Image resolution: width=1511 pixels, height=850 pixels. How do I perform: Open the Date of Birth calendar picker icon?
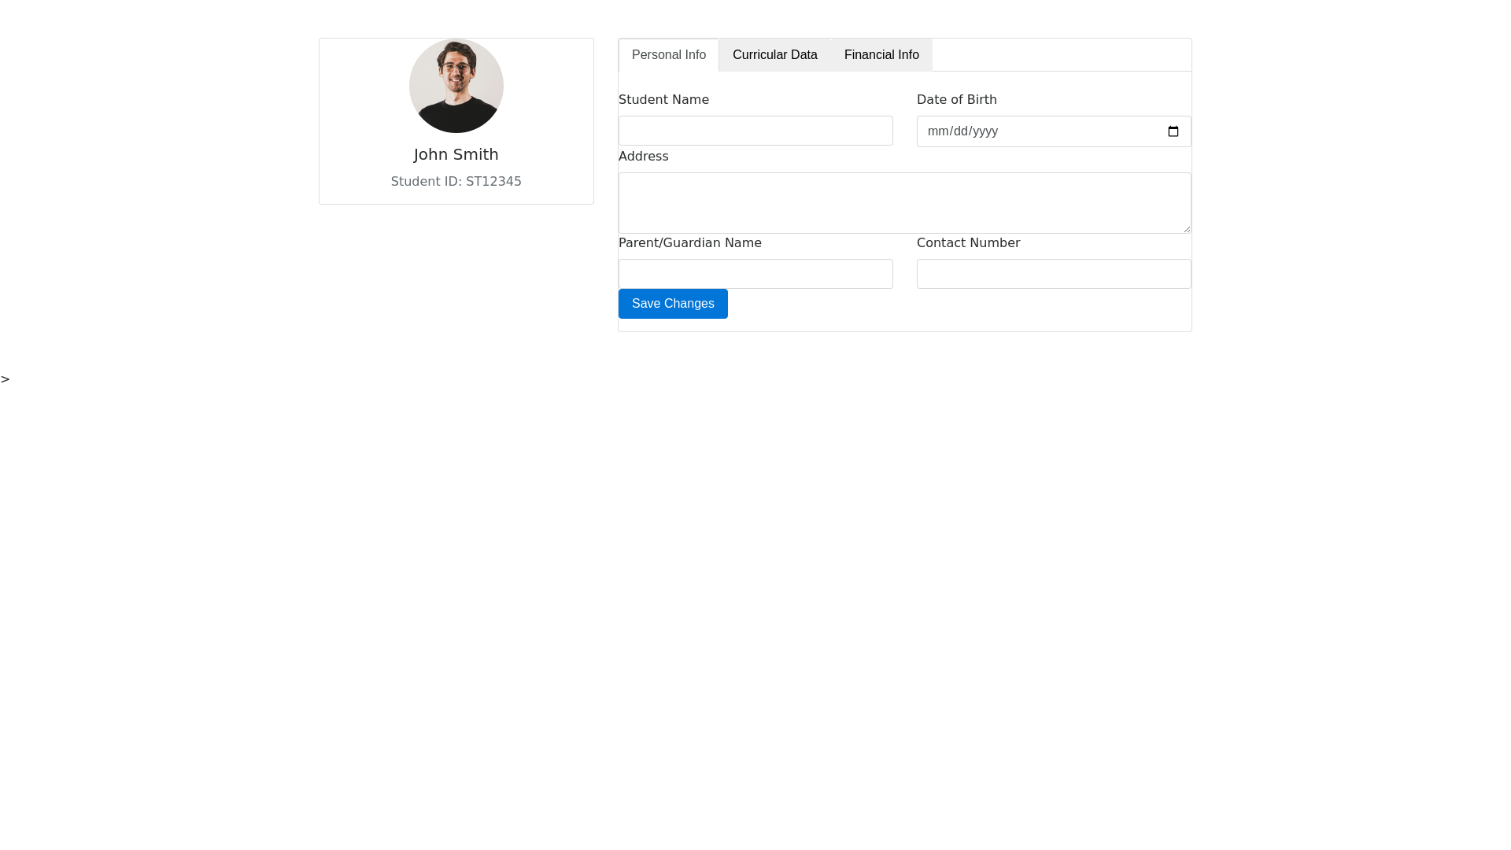1173,131
